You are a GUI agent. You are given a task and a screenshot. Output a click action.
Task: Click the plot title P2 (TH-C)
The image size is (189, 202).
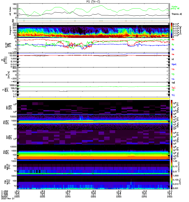(x=93, y=2)
